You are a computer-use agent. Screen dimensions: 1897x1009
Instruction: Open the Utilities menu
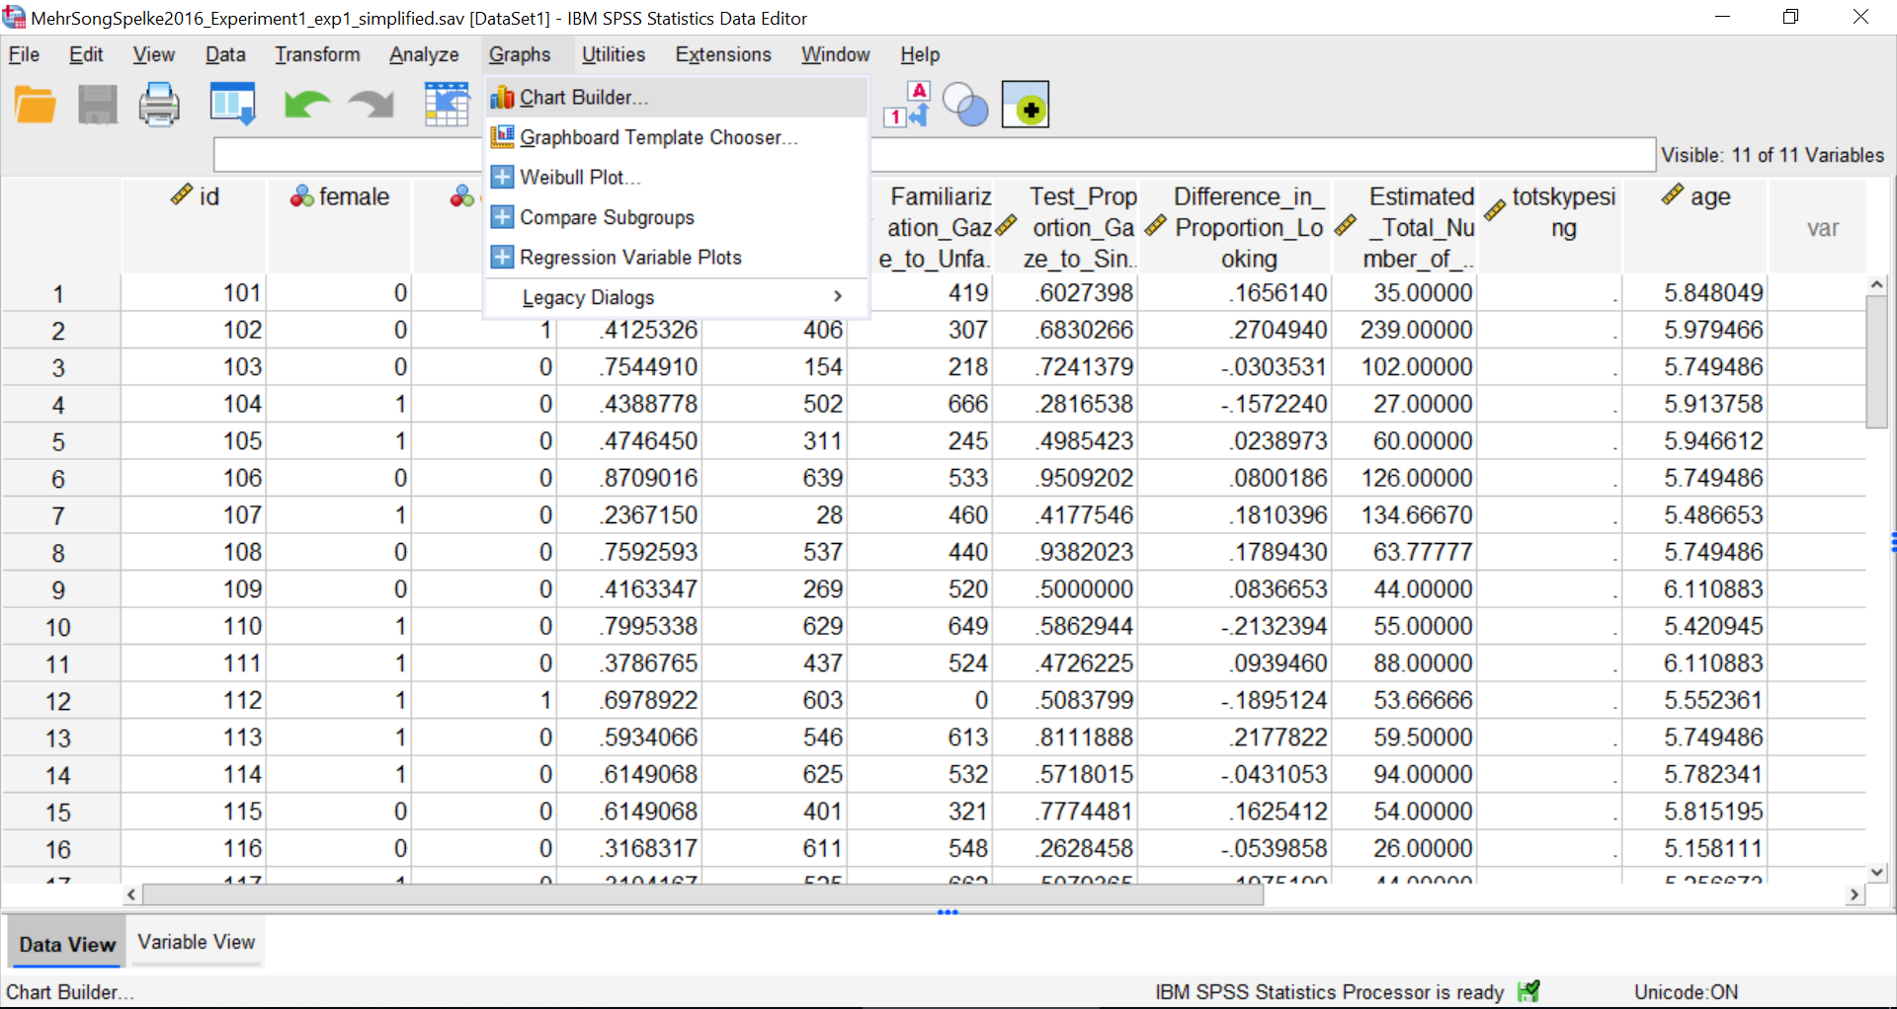click(x=613, y=54)
